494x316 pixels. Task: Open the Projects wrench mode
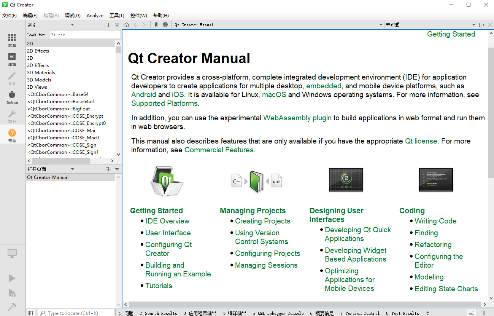[12, 116]
